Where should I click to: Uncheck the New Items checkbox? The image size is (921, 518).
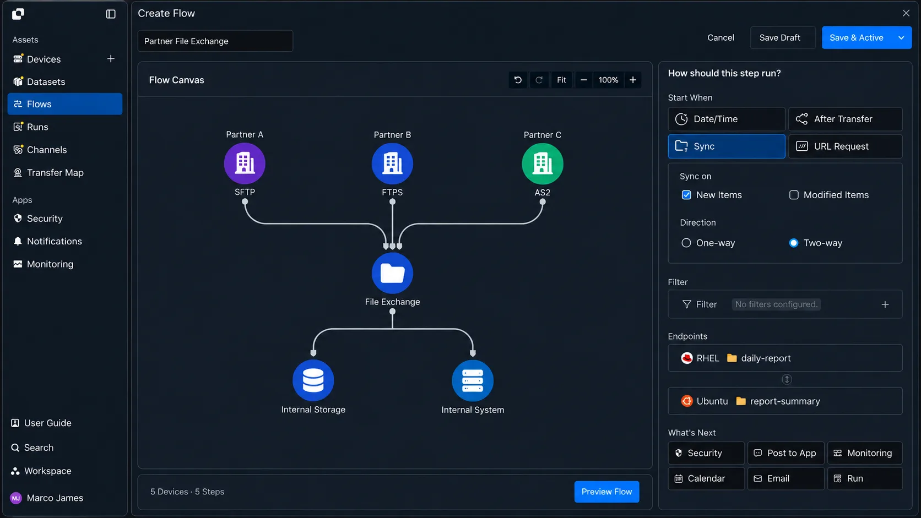[686, 195]
